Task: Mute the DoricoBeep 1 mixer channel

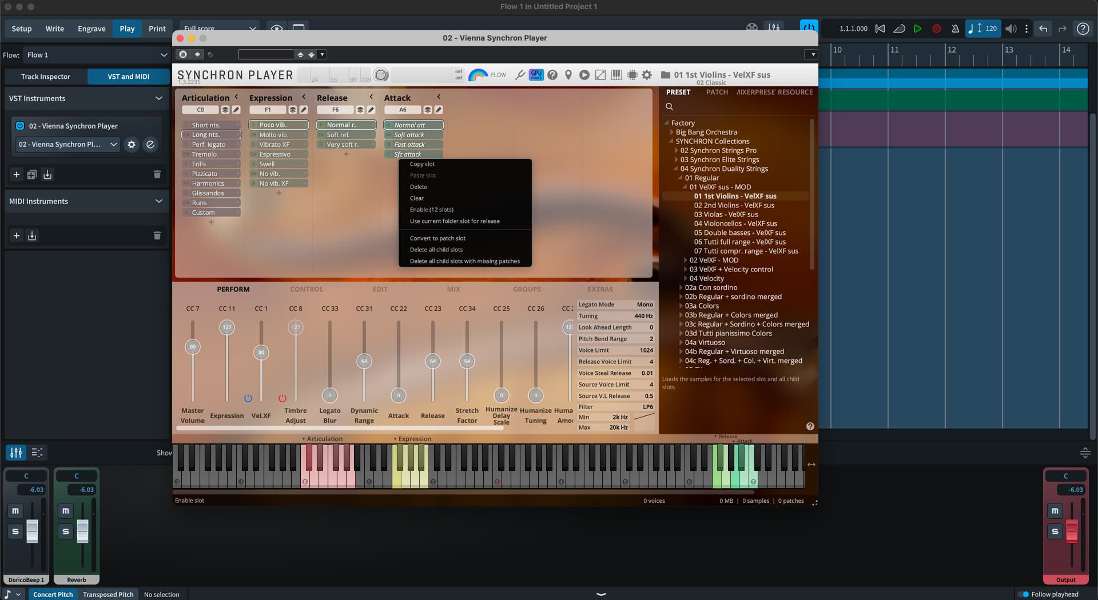Action: coord(15,511)
